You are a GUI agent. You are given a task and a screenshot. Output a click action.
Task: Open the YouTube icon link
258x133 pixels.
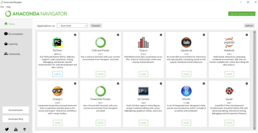16,129
